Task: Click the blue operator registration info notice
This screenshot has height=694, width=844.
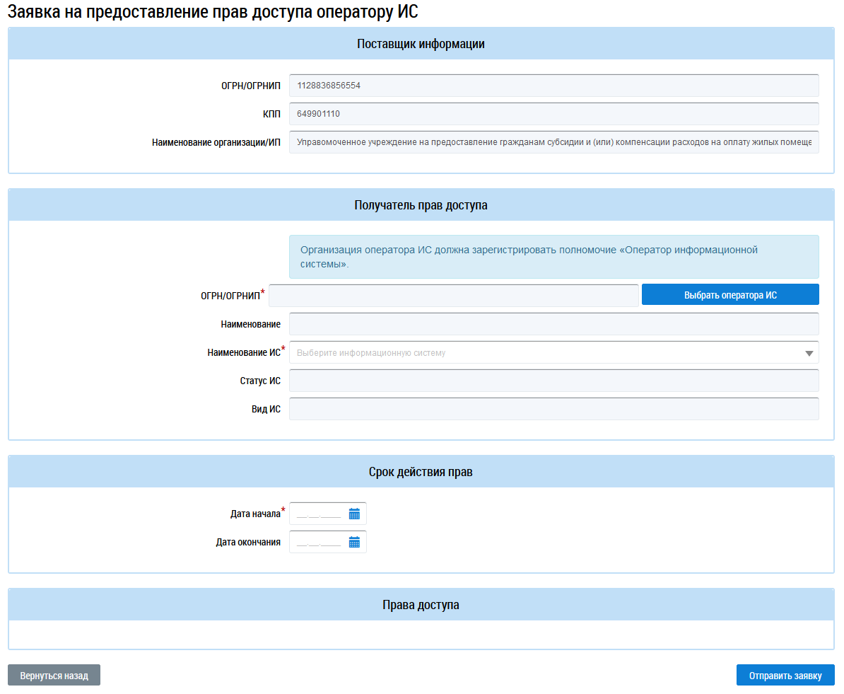Action: 553,257
